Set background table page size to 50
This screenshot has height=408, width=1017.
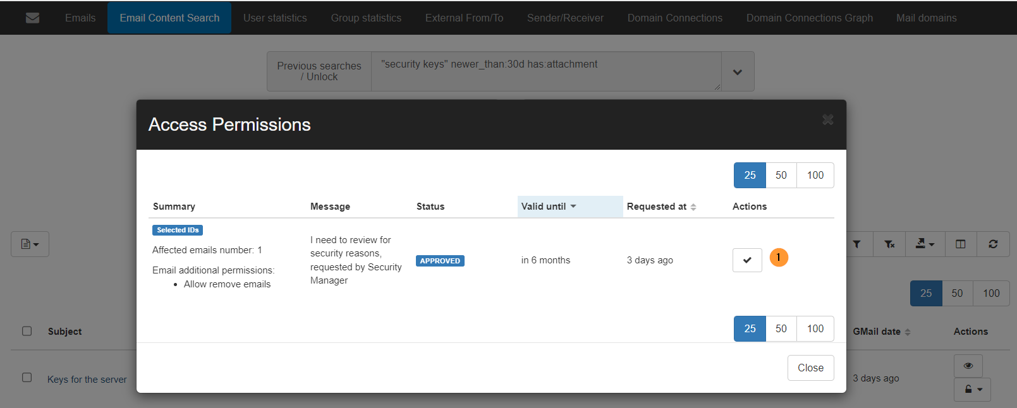(x=957, y=293)
